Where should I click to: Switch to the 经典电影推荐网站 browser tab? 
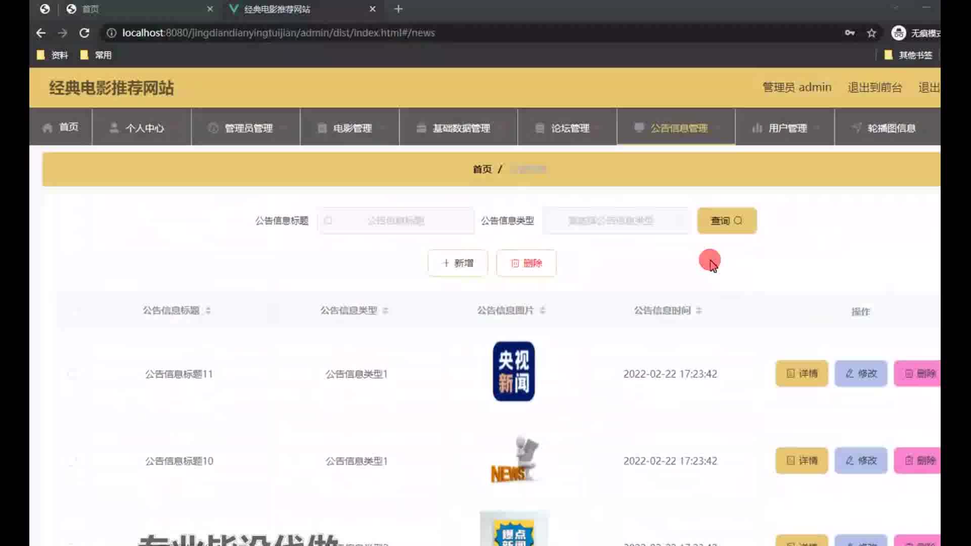pos(303,9)
